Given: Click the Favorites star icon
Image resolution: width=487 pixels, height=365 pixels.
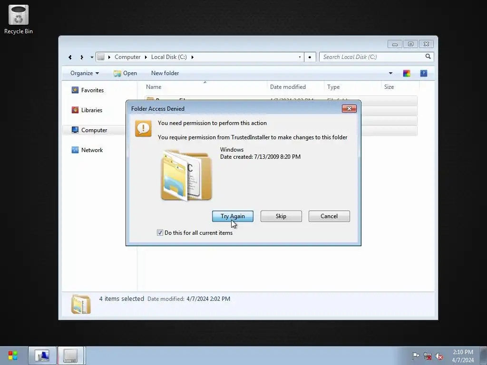Looking at the screenshot, I should tap(75, 90).
